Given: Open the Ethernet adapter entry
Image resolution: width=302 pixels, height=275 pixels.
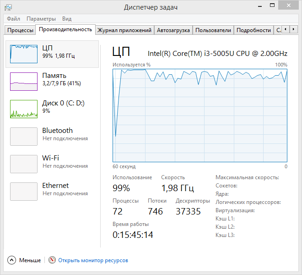Looking at the screenshot, I should pos(53,189).
